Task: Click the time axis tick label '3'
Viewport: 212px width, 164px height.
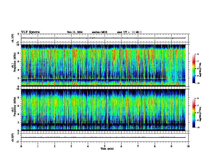Action: 71,146
